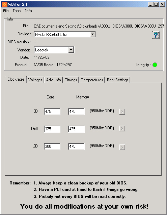Click arrow button next to 2D clocks row
The image size is (167, 215).
click(122, 147)
